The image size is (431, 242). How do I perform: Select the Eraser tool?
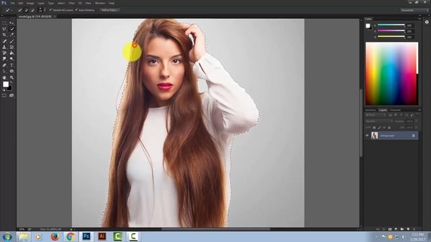tap(4, 53)
